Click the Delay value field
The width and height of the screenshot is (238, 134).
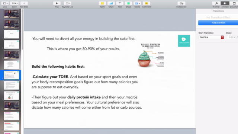coord(231,37)
